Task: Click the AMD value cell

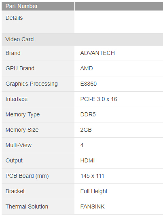Action: (x=119, y=69)
